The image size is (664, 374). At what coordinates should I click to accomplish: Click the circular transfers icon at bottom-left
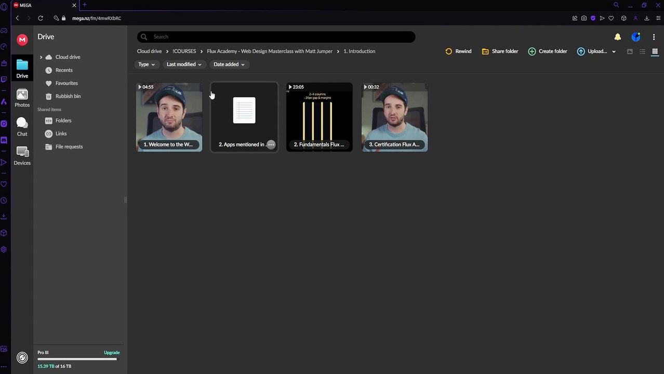point(22,357)
